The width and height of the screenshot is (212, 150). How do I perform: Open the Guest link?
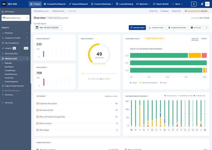(153, 11)
